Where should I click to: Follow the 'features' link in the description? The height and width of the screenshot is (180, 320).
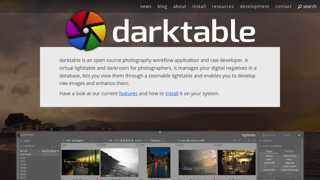tap(128, 93)
